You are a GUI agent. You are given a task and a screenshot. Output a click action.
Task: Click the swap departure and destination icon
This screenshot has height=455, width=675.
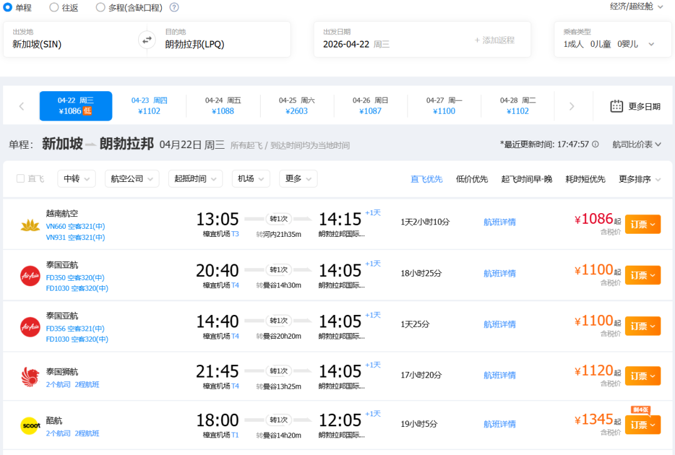147,40
